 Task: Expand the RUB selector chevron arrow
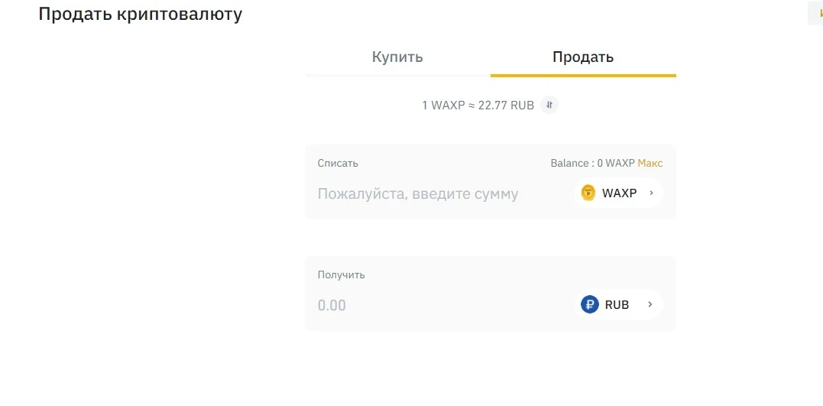(650, 304)
